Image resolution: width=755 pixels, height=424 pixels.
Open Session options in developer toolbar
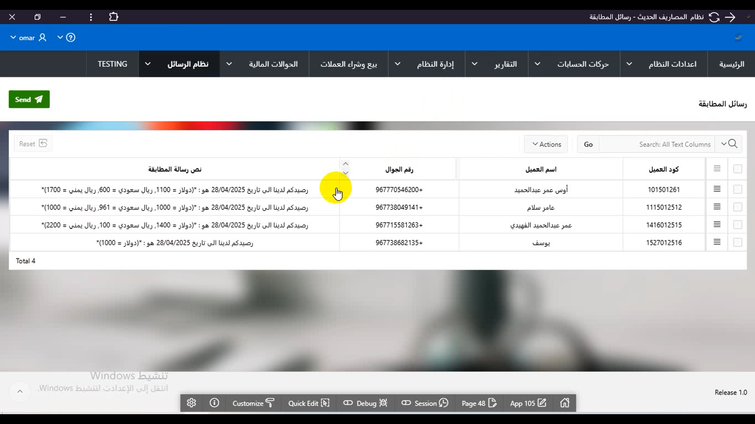(x=425, y=403)
